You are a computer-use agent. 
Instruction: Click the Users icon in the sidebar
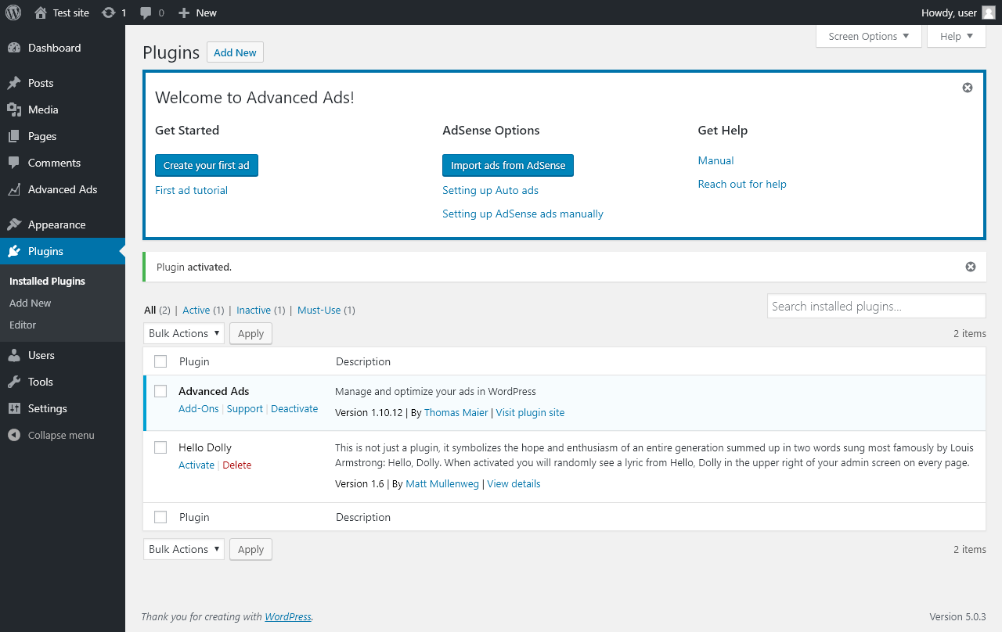click(x=14, y=355)
